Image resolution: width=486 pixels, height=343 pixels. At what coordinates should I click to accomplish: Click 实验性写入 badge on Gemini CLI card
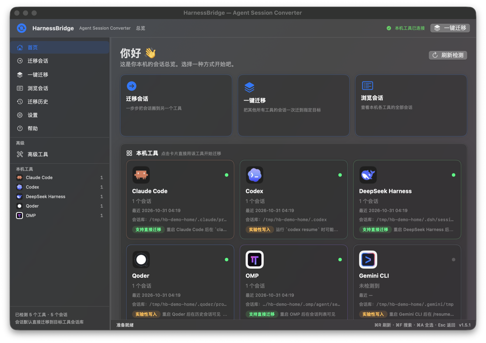(373, 314)
